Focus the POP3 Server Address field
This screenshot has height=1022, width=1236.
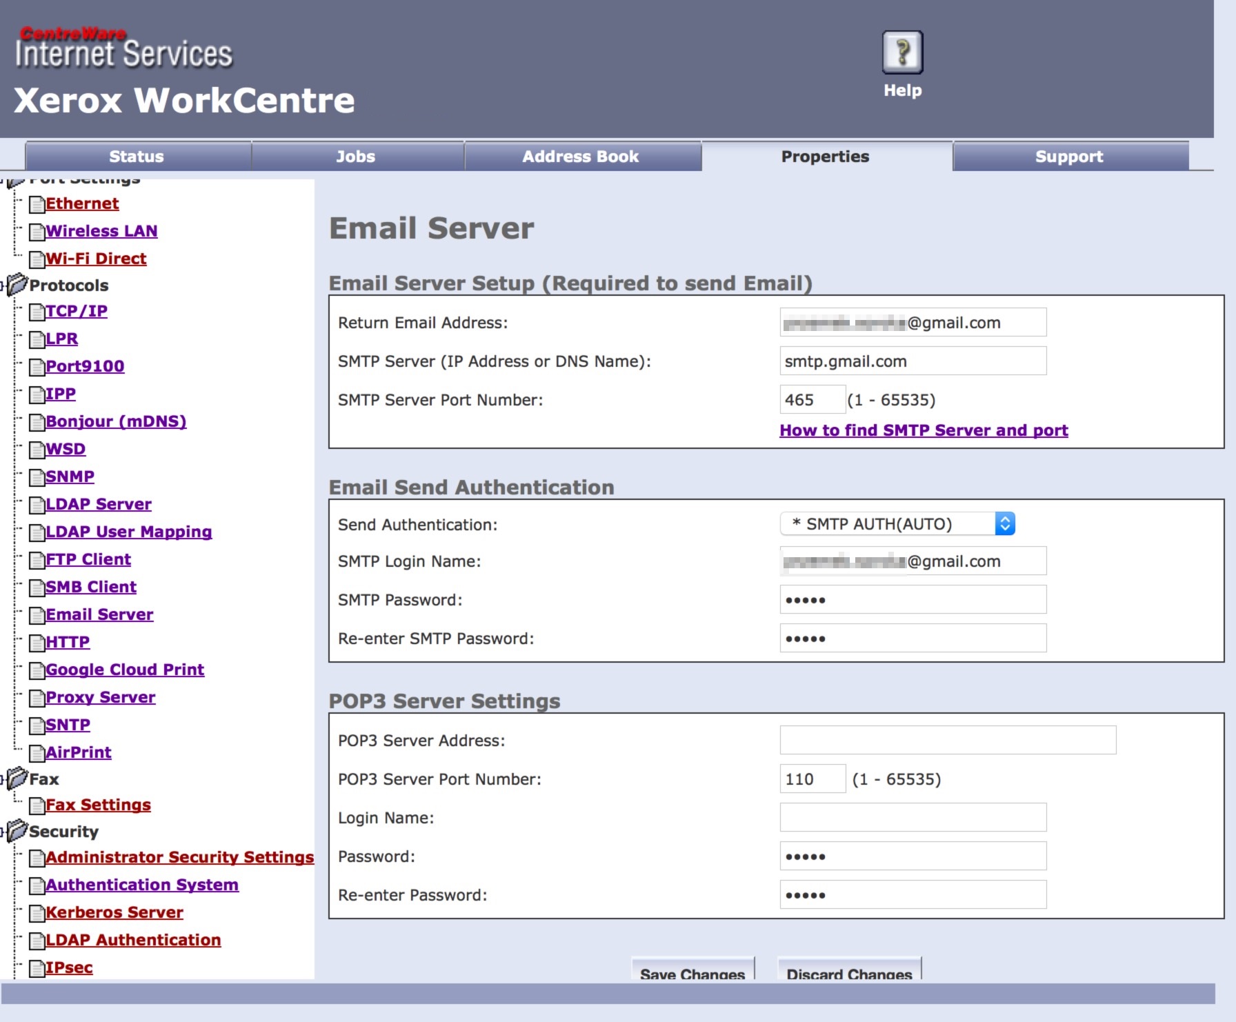click(x=948, y=740)
